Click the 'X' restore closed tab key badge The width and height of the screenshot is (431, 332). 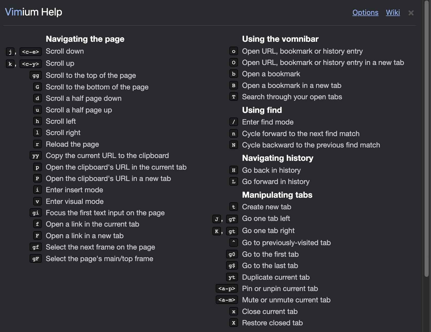coord(234,323)
